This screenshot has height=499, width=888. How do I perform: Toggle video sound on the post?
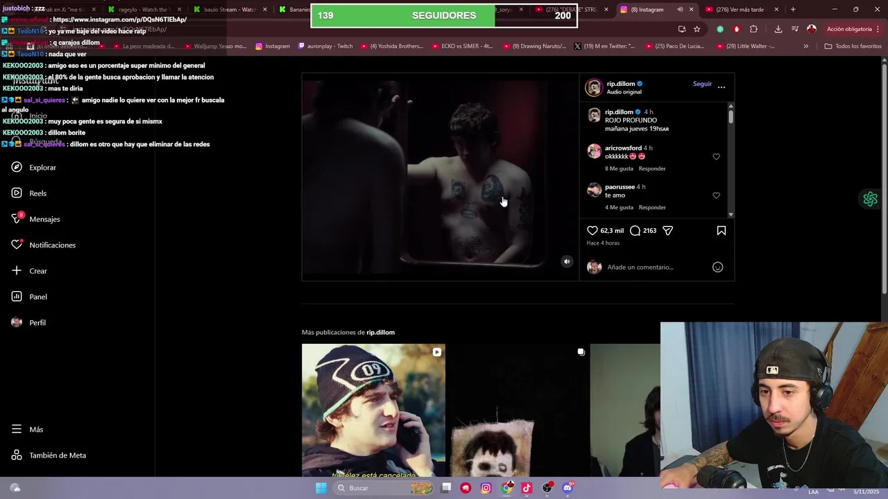[x=567, y=261]
